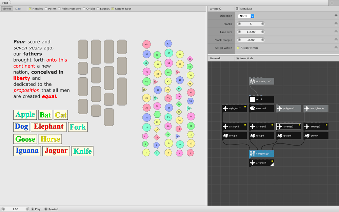This screenshot has height=212, width=339.
Task: Click the Stack margin value field
Action: (251, 40)
